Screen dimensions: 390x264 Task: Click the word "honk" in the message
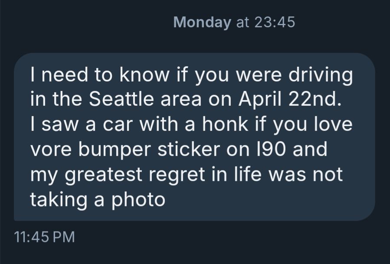(225, 124)
